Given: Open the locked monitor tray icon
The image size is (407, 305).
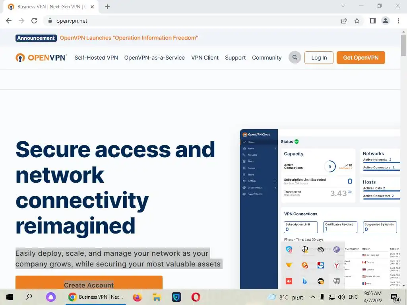Looking at the screenshot, I should point(337,281).
